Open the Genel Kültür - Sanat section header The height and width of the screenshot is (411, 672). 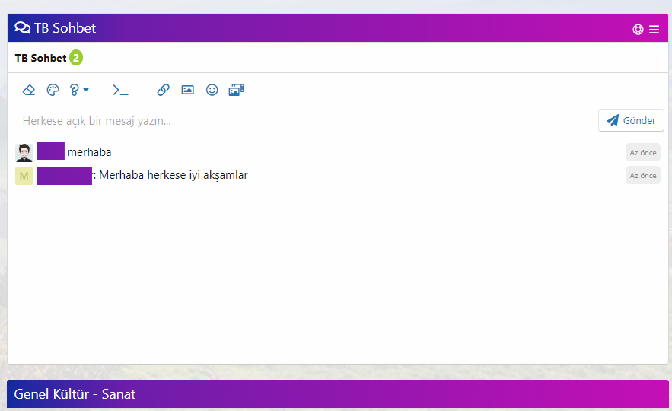[338, 393]
